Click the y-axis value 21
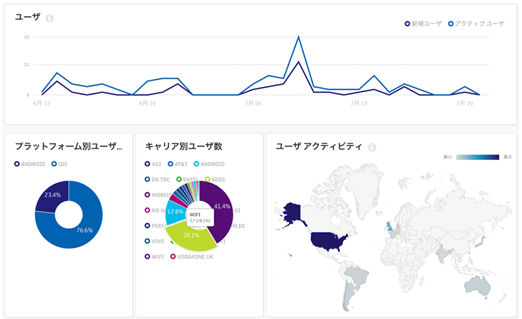This screenshot has width=522, height=319. click(27, 37)
